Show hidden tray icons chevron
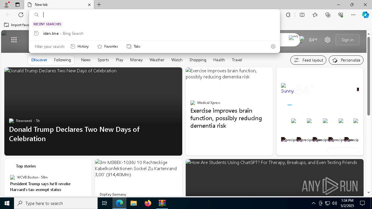372x209 pixels. (313, 203)
